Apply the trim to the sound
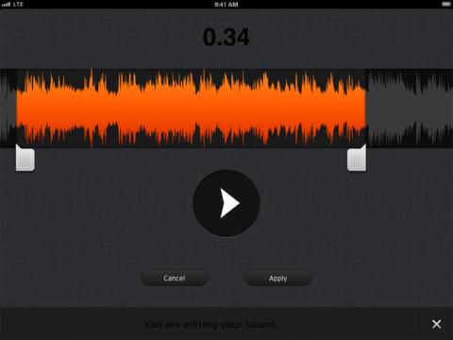 click(x=278, y=278)
